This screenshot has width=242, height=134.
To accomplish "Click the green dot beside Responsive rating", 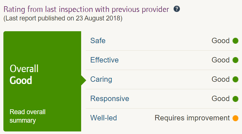I will pyautogui.click(x=235, y=99).
